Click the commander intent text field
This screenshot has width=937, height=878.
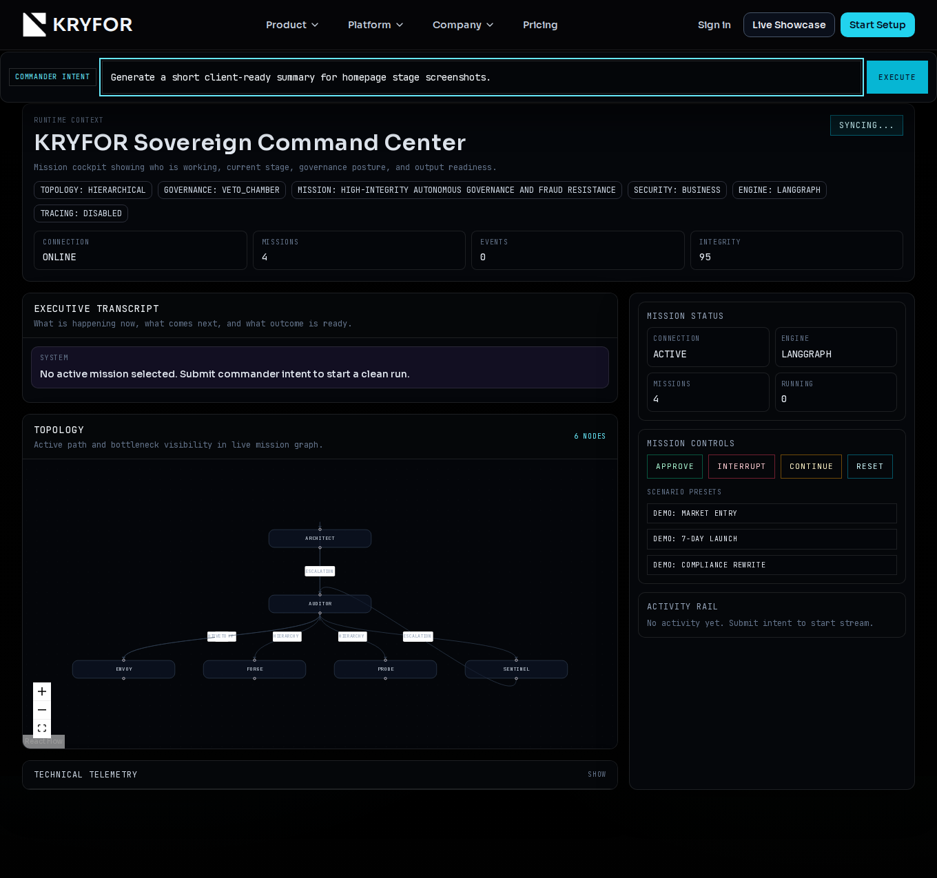[482, 76]
